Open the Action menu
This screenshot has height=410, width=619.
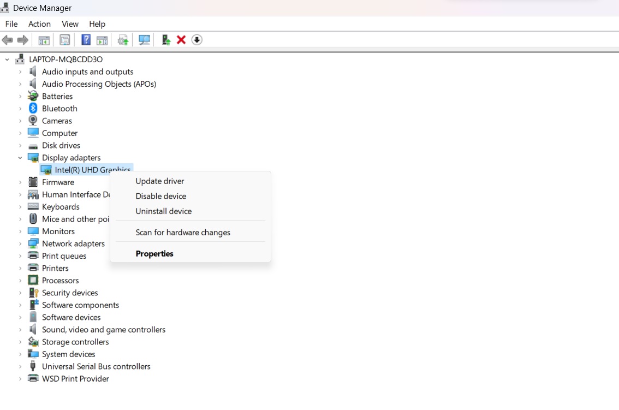(39, 24)
